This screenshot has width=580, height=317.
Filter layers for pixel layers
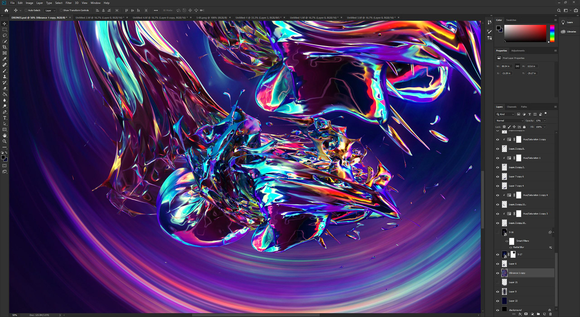[x=519, y=114]
